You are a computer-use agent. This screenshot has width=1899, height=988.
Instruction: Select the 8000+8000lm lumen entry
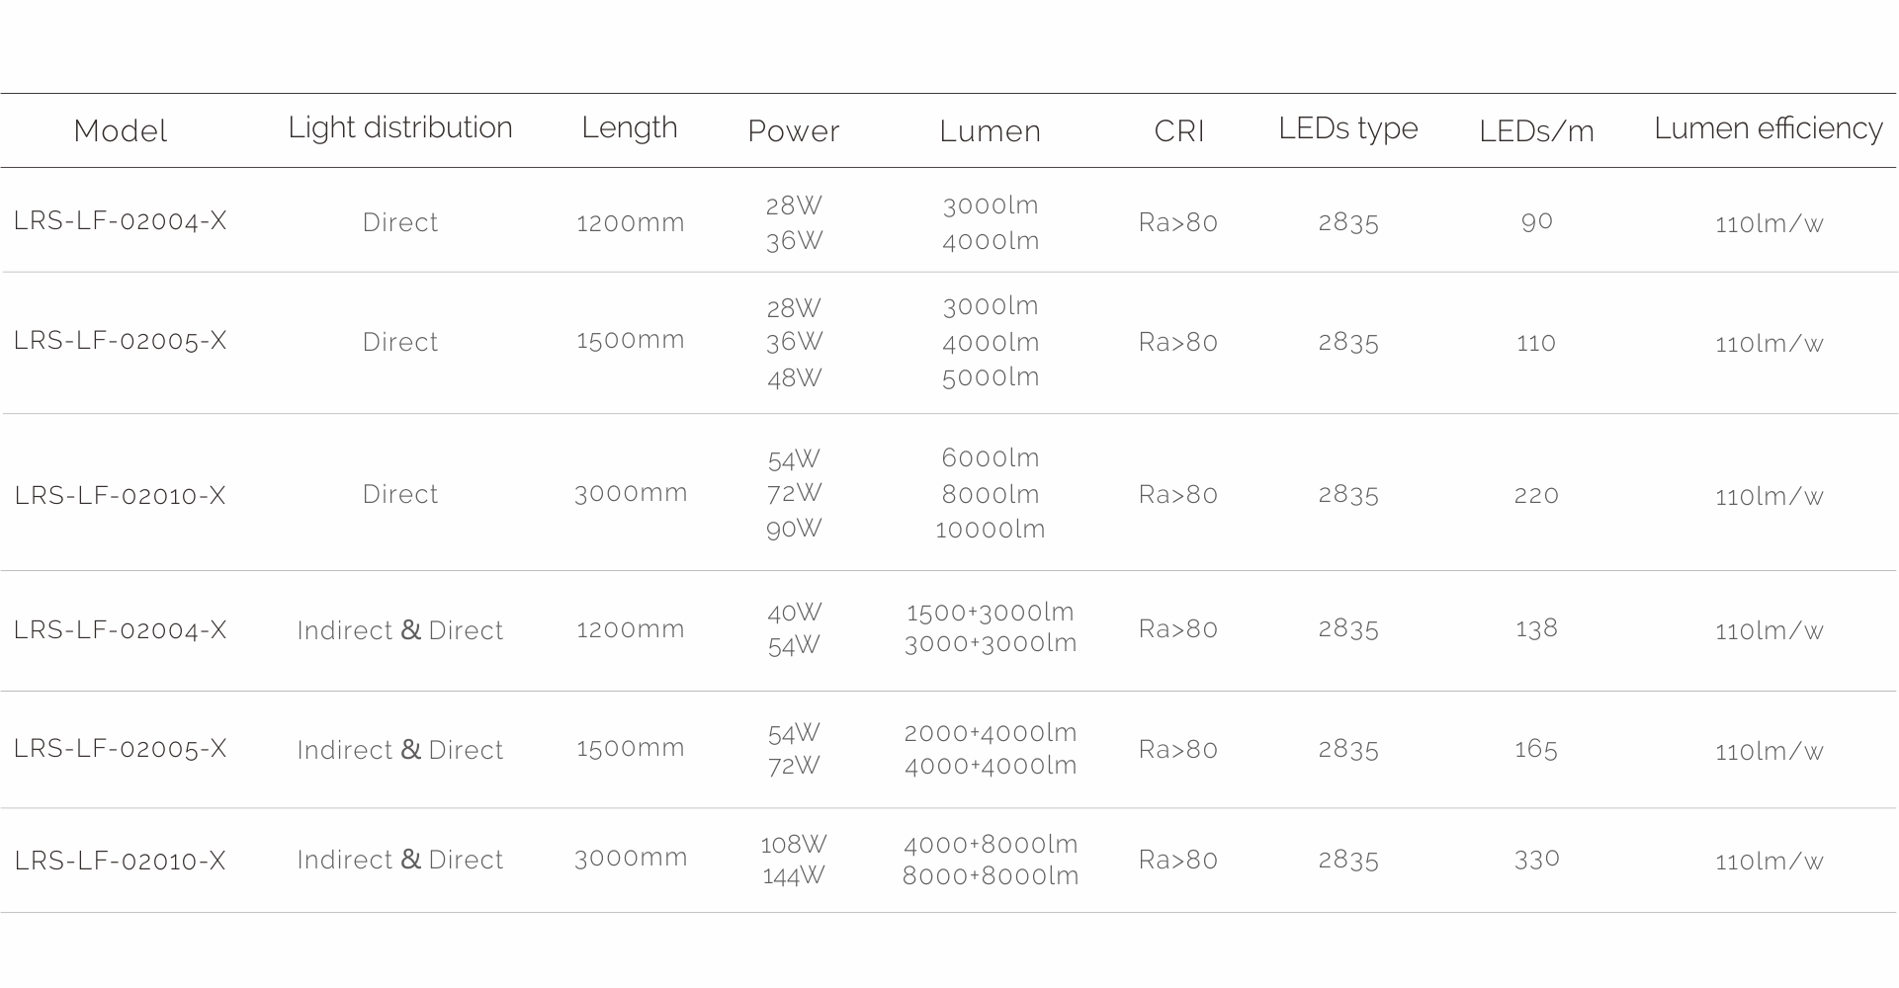[991, 875]
